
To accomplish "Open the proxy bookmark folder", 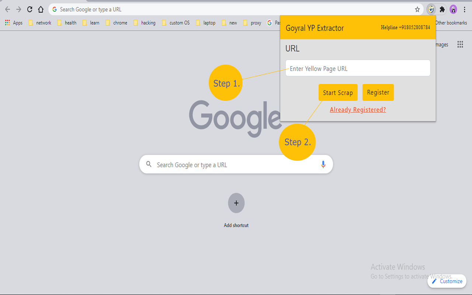I will pyautogui.click(x=252, y=23).
